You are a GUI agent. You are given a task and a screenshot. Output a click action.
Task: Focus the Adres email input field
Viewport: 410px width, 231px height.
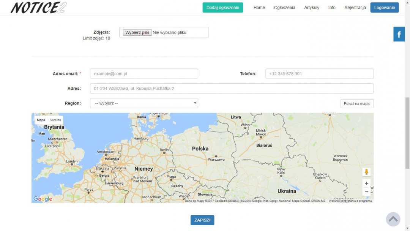pyautogui.click(x=144, y=74)
